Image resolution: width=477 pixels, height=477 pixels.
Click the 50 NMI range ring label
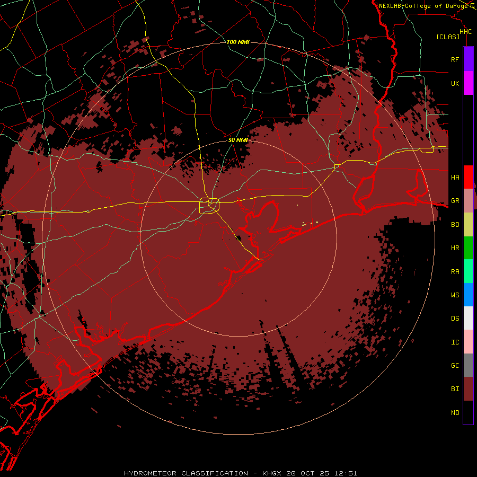(238, 140)
